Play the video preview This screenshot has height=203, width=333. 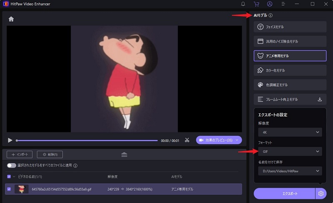[x=10, y=140]
